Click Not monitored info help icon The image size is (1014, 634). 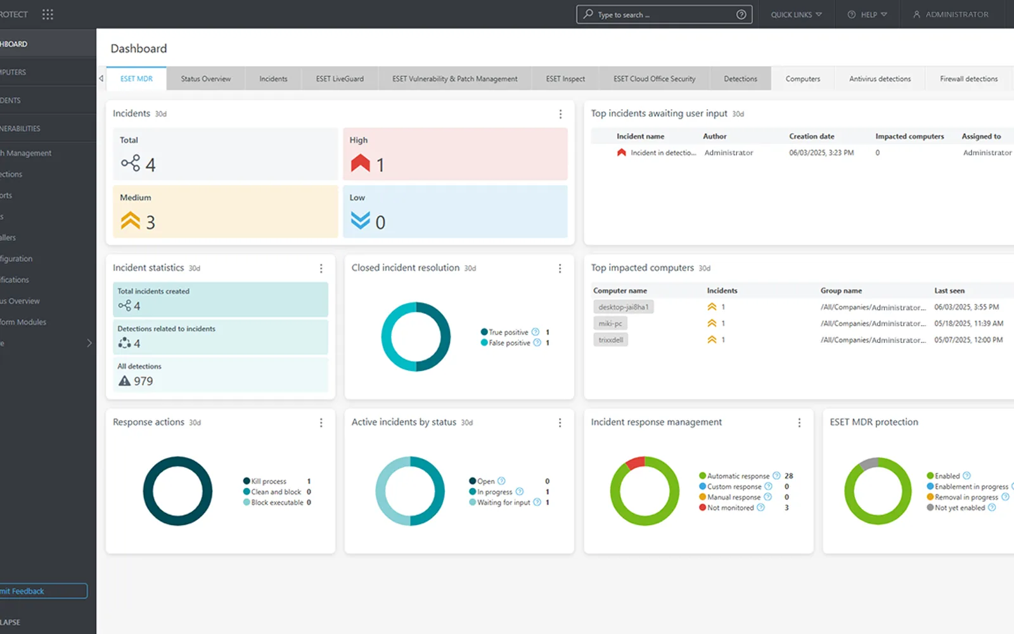(x=760, y=507)
